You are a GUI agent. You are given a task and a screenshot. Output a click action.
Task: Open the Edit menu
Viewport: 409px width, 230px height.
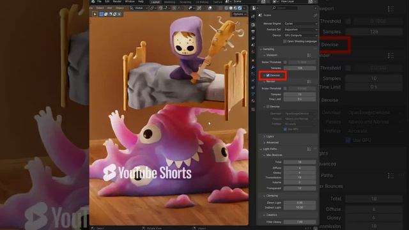point(107,1)
